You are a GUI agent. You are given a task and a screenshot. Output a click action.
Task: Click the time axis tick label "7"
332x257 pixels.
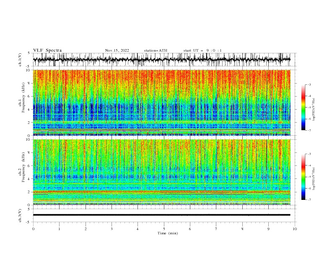click(216, 229)
